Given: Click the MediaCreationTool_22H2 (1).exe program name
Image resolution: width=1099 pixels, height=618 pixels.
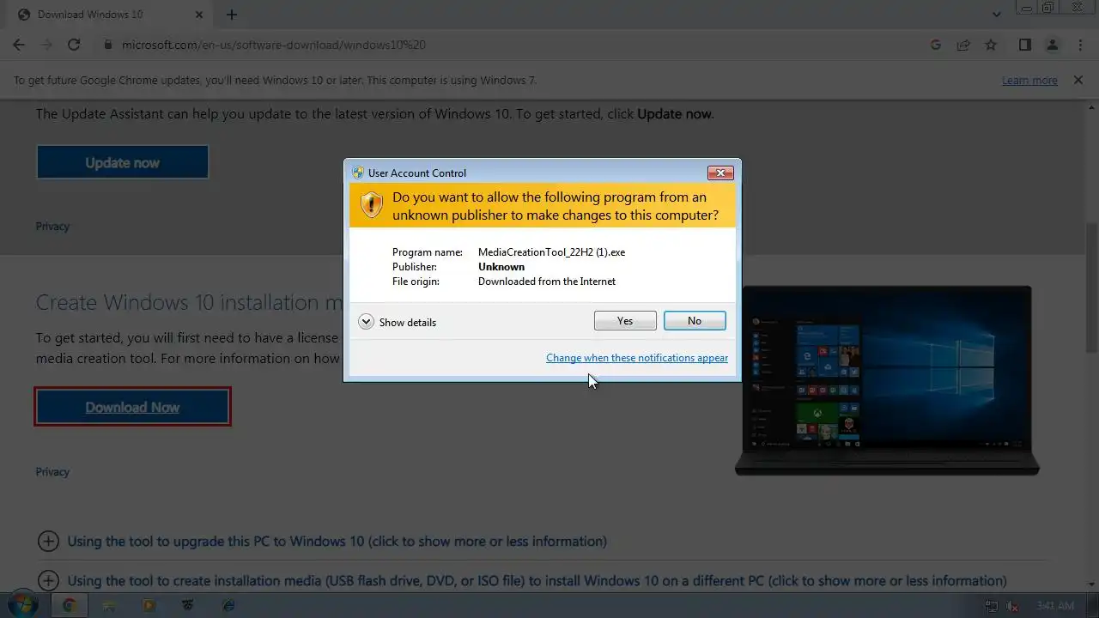Looking at the screenshot, I should point(551,252).
